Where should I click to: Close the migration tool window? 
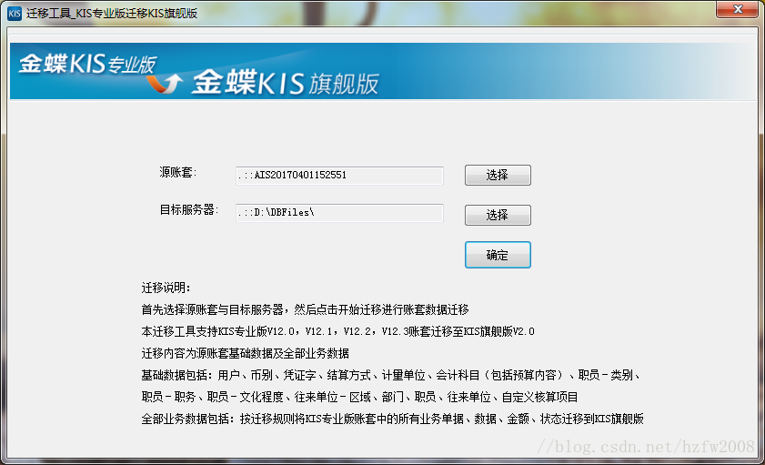[738, 9]
